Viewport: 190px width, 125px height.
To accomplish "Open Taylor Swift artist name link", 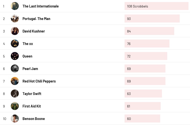I will 32,94.
